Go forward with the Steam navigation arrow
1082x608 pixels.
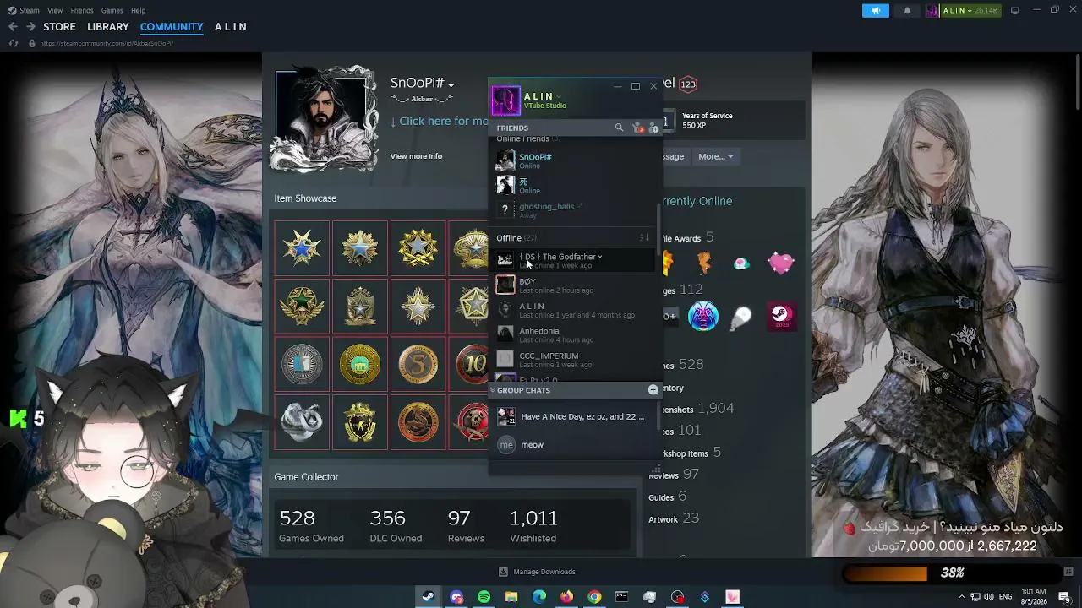click(30, 27)
